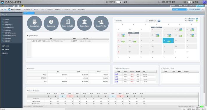
Task: Open the HOTEL menu
Action: tap(36, 10)
